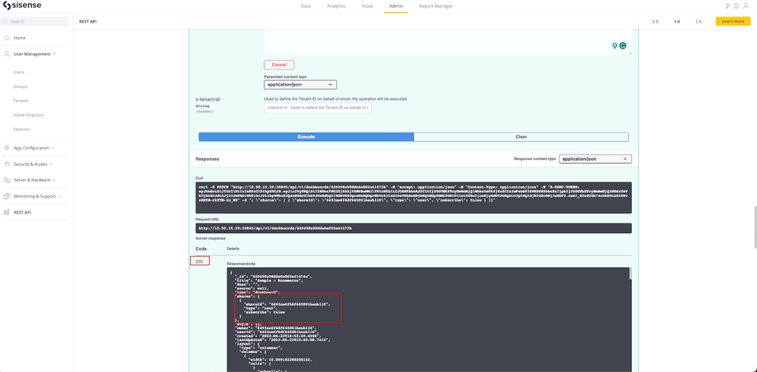Click the x-tenant-id input field
This screenshot has width=757, height=372.
pyautogui.click(x=318, y=108)
